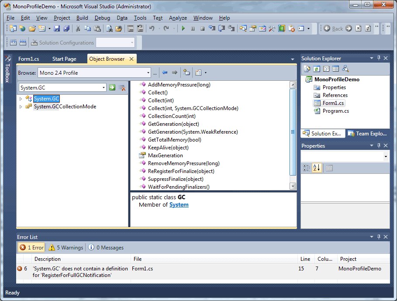397x301 pixels.
Task: Pin the Error List panel
Action: tap(379, 237)
